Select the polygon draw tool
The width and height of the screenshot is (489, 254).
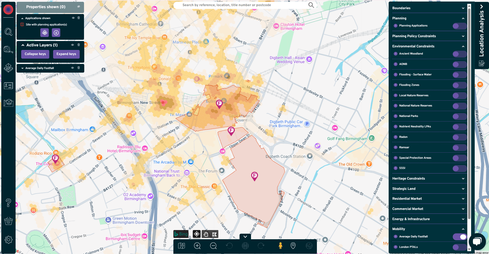point(214,234)
